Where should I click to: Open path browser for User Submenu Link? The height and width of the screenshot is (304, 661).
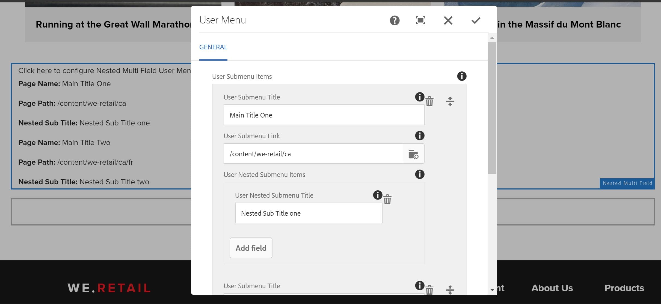tap(413, 154)
